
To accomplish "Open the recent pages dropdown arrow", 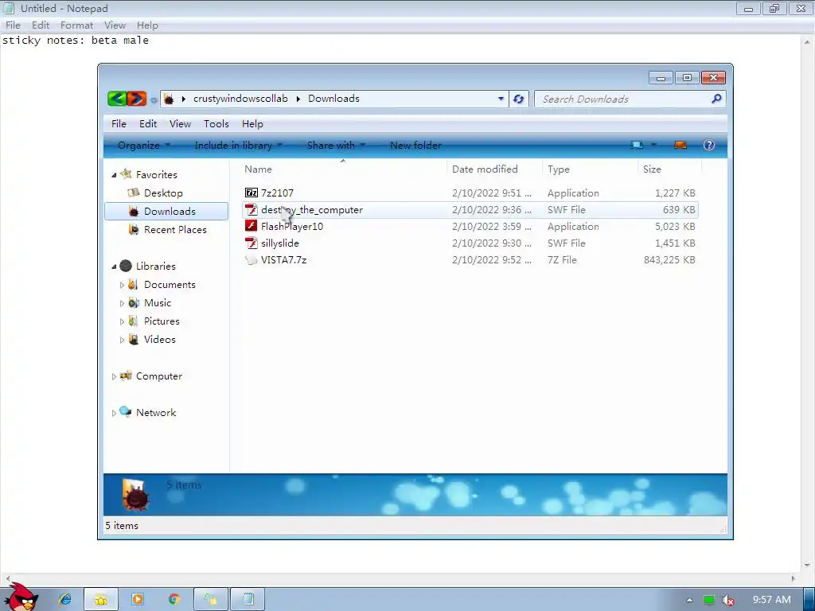I will (x=154, y=99).
